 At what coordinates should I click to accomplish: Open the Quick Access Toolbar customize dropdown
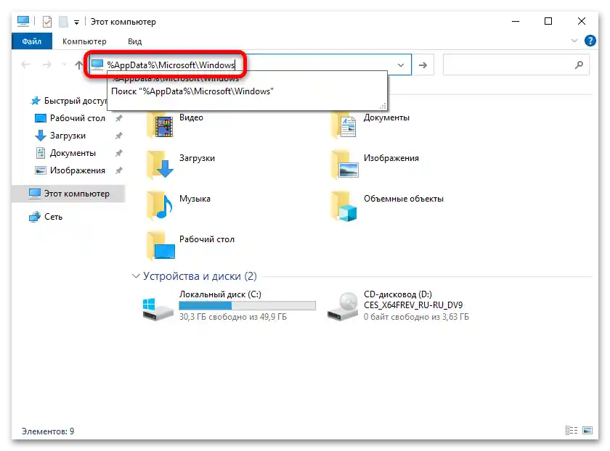pos(77,22)
